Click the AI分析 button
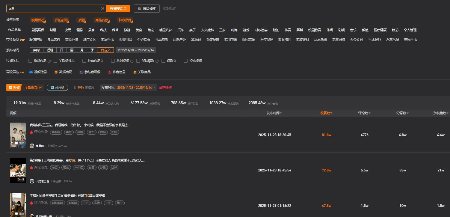Screen dimensions: 450x217 click(57, 88)
